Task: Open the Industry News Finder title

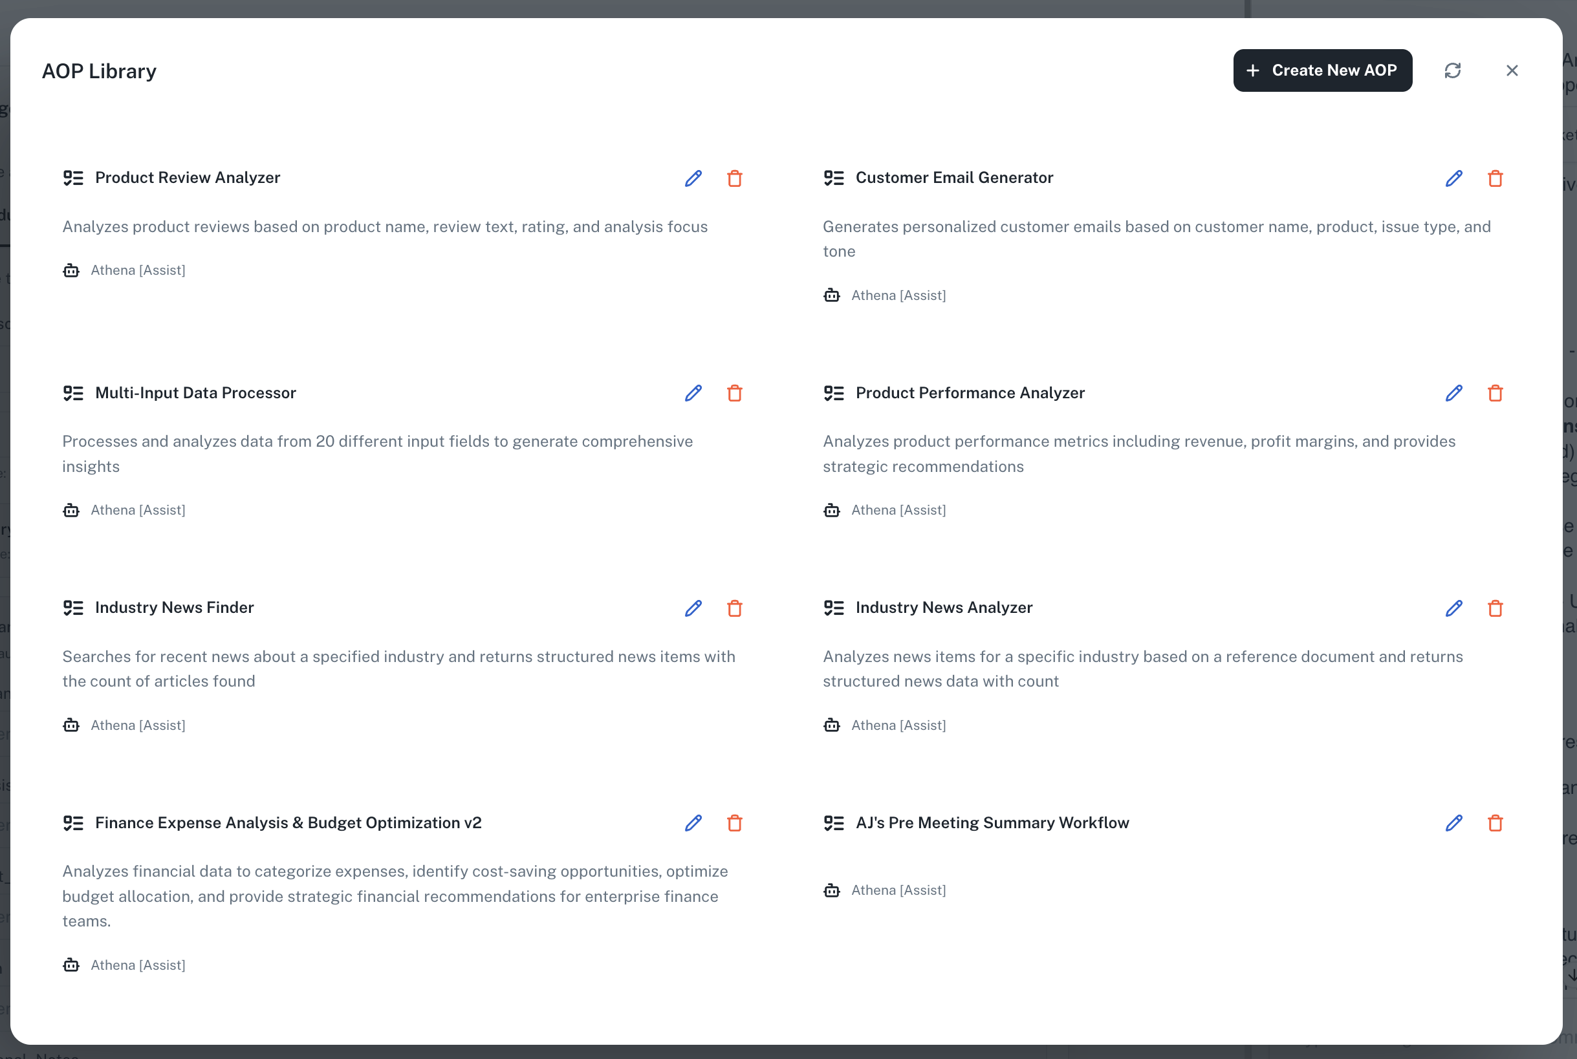Action: point(174,607)
